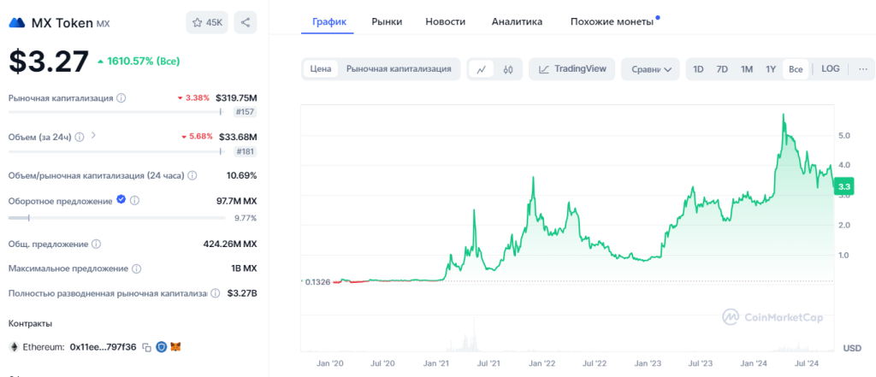Open the Новости tab

445,21
